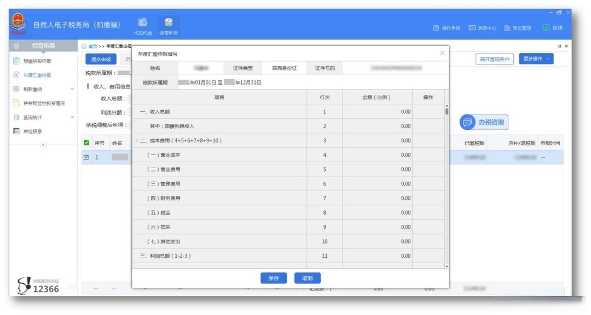The height and width of the screenshot is (315, 591).
Task: Click the 项目 column header
Action: point(219,97)
